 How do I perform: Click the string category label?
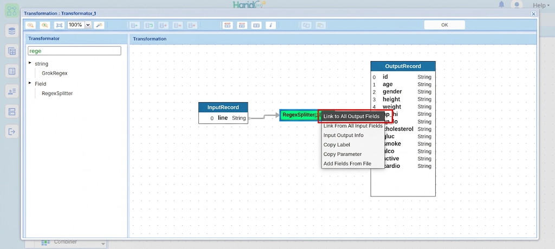pyautogui.click(x=41, y=64)
